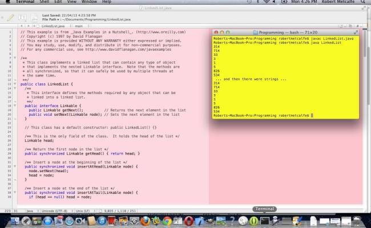Click the http://www.oreilly.com URL in line 1
This screenshot has height=228, width=371.
click(161, 32)
